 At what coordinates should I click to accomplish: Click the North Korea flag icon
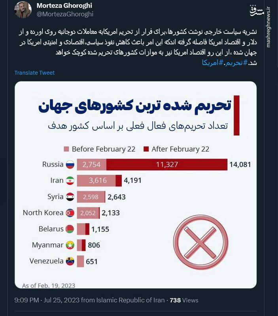coord(70,213)
